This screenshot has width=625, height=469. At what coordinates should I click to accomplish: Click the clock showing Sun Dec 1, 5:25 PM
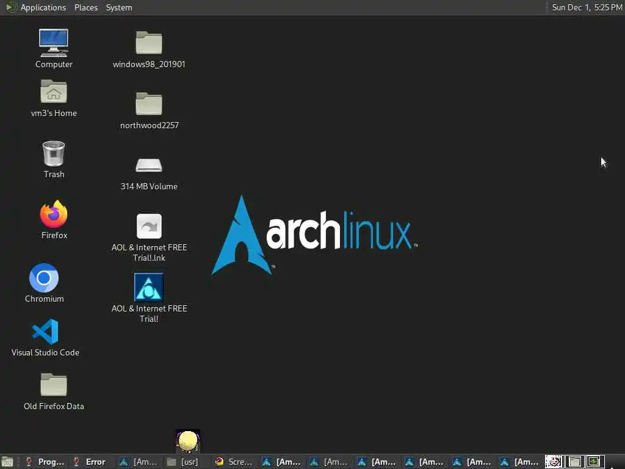(587, 7)
